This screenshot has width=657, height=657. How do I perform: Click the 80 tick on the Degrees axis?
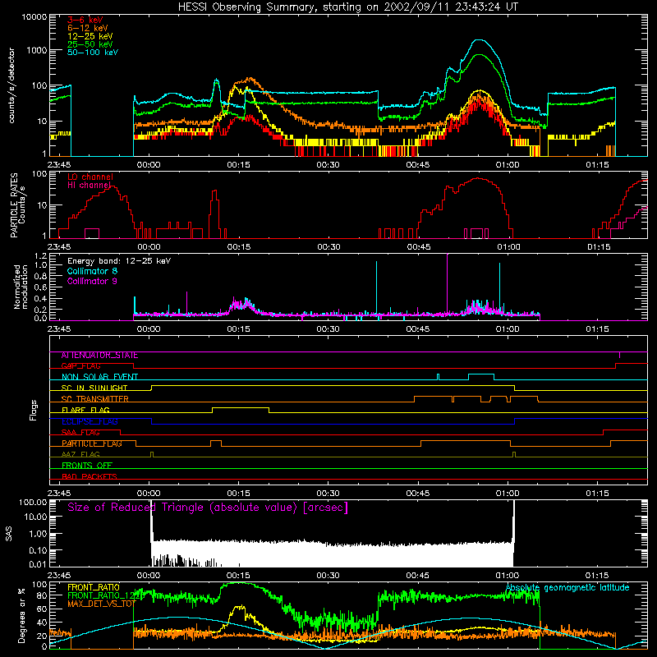pos(42,596)
